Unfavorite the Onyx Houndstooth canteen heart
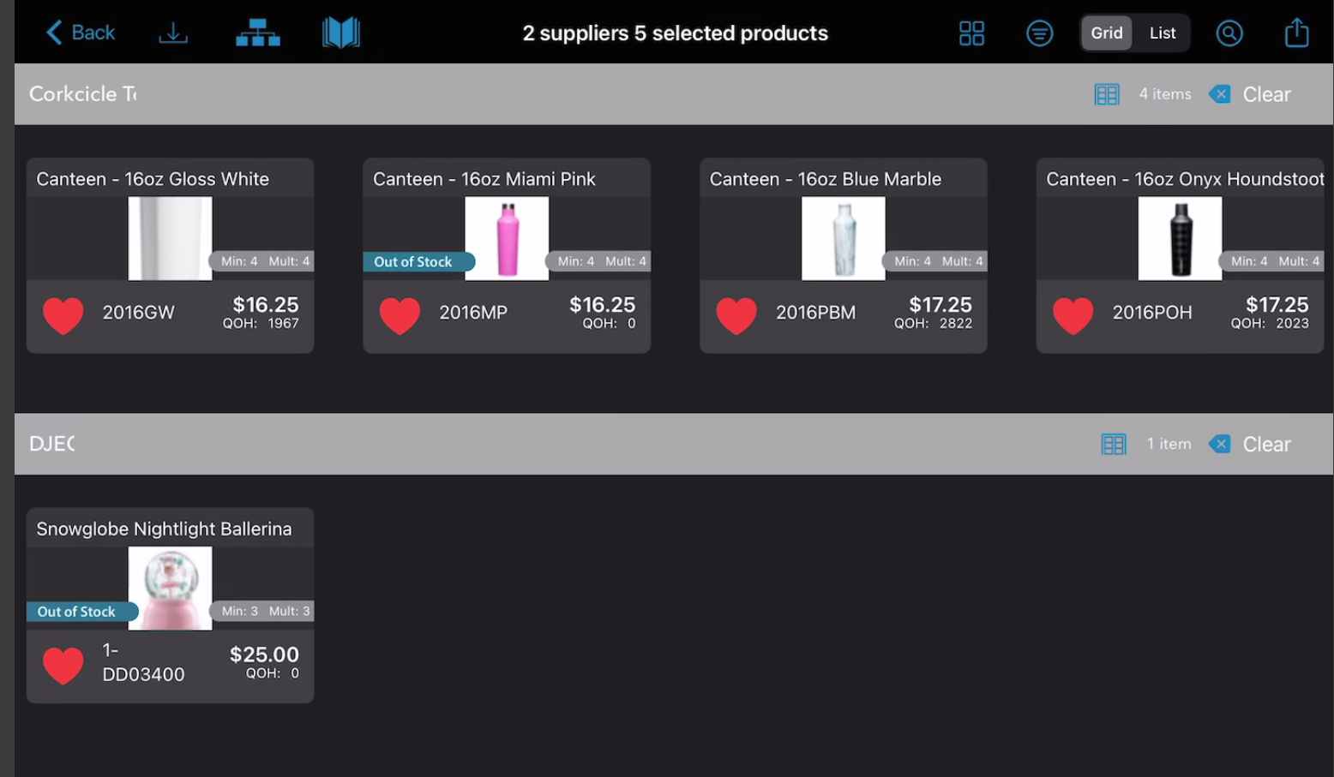Image resolution: width=1334 pixels, height=777 pixels. tap(1073, 315)
